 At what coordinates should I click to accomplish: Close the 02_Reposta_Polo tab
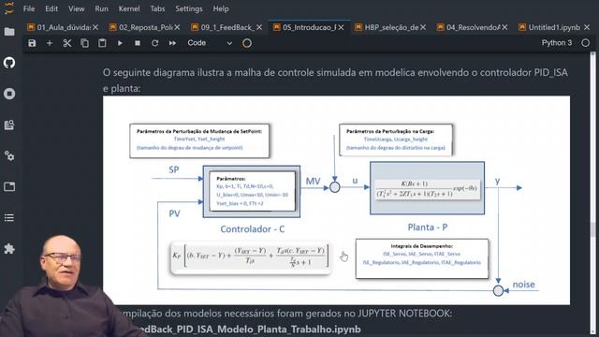tap(177, 27)
